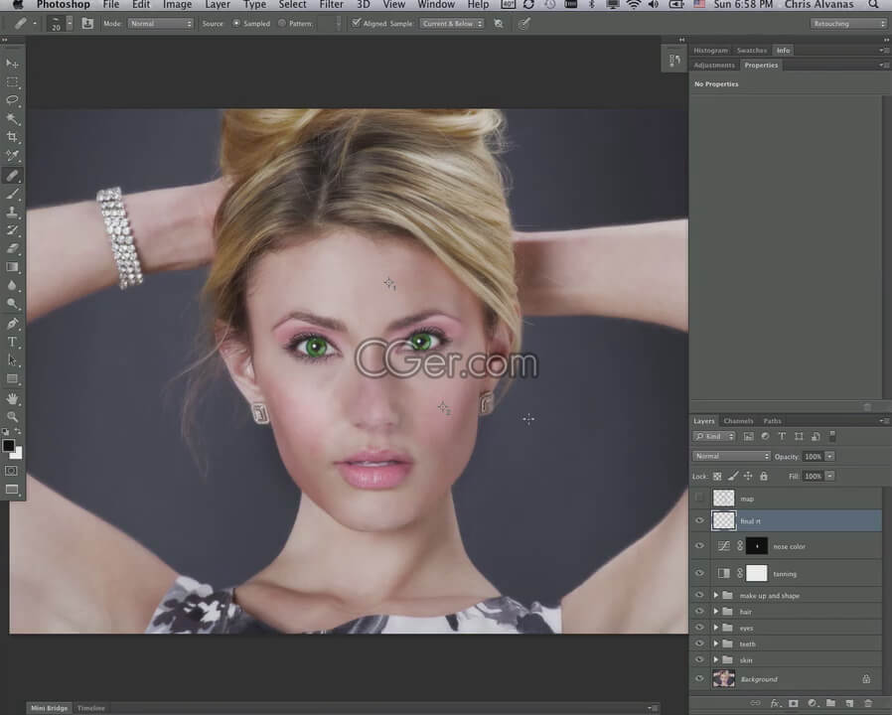Select the Eyedropper tool
The height and width of the screenshot is (715, 892).
[12, 155]
